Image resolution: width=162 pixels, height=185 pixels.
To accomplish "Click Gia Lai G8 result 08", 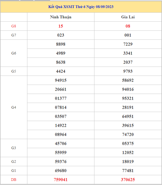I will (128, 26).
